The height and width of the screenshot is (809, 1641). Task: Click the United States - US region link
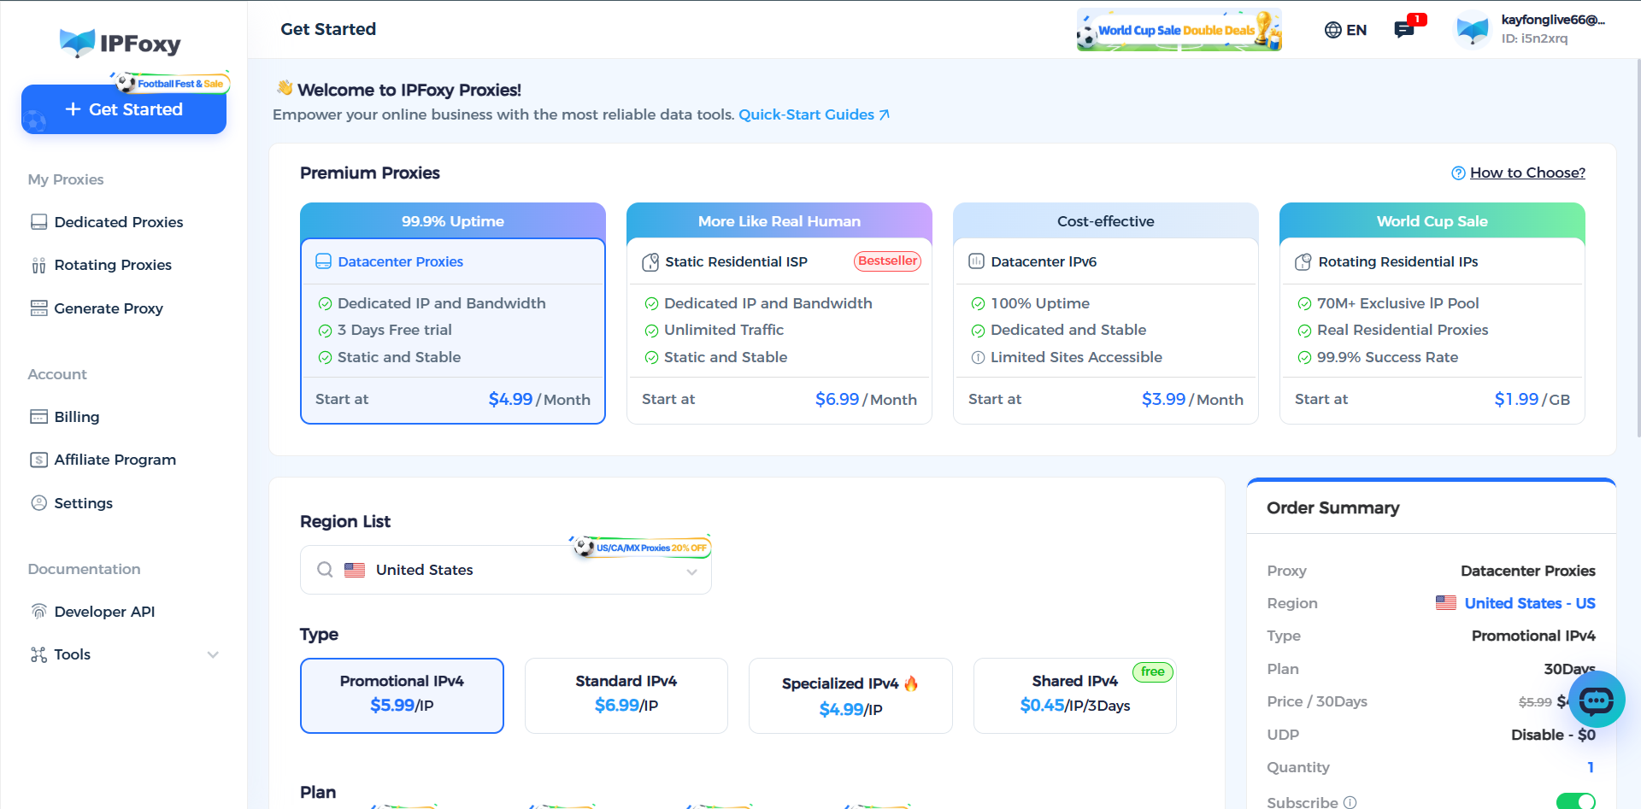coord(1530,603)
